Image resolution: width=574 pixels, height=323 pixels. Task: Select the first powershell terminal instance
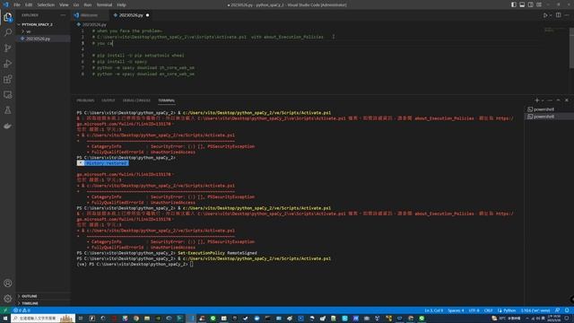pyautogui.click(x=549, y=109)
